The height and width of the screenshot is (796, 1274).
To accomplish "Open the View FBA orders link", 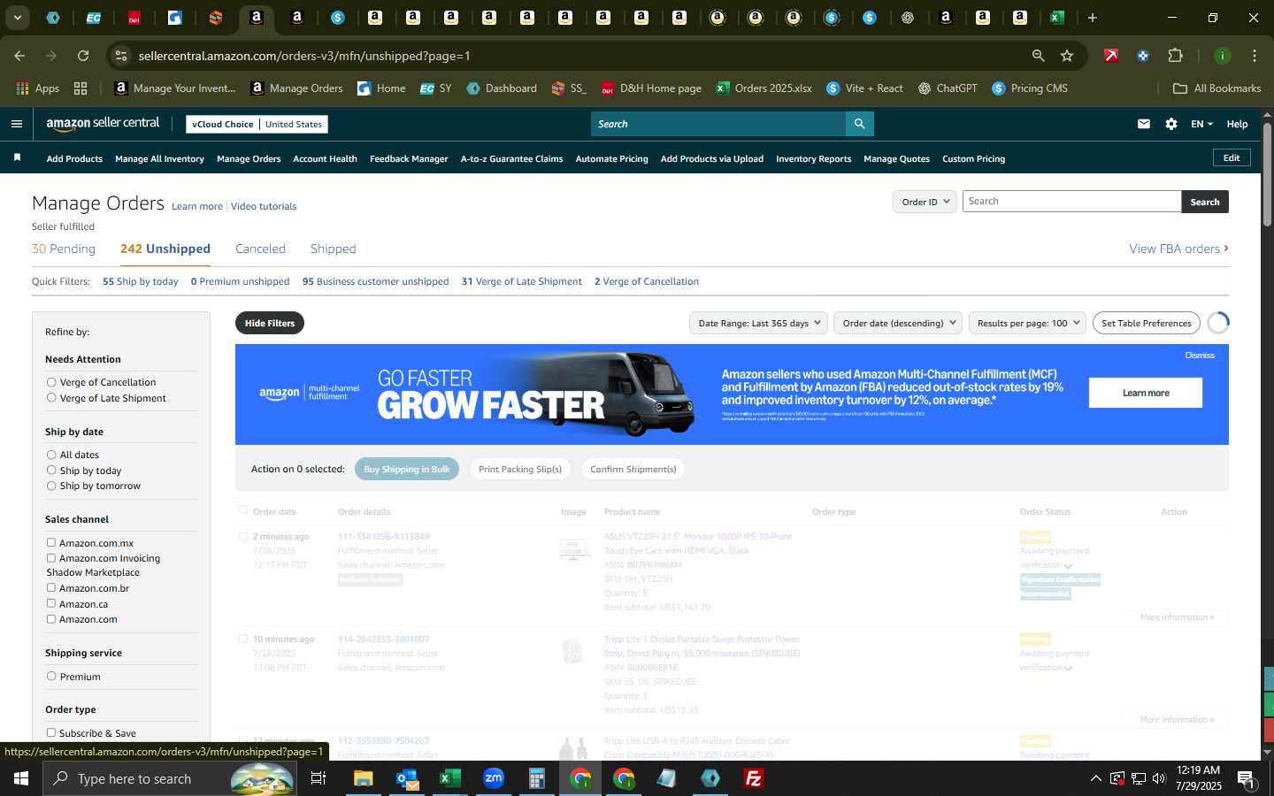I will point(1178,249).
